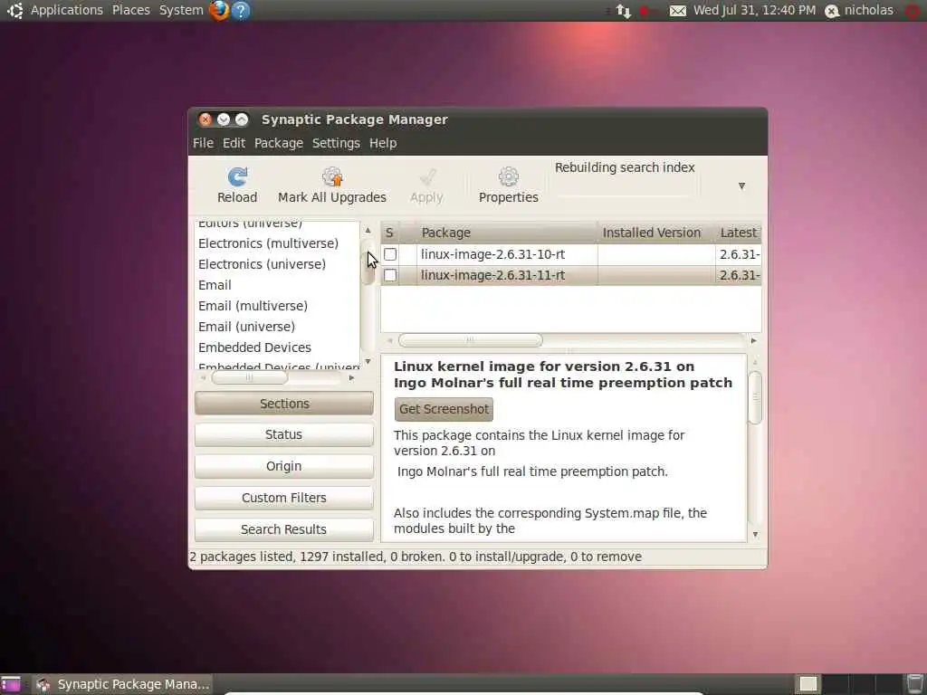The image size is (927, 695).
Task: Tick checkbox for linux-image-2.6.31-11-rt
Action: coord(390,275)
